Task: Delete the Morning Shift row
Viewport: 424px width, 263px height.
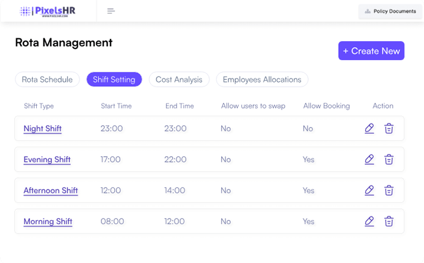Action: [x=389, y=221]
